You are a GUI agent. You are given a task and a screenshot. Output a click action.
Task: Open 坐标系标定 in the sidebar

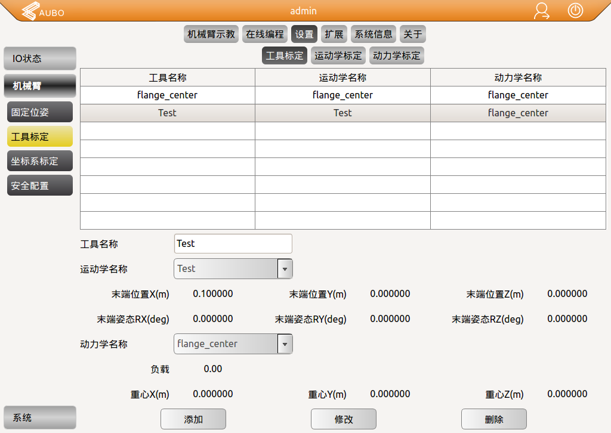point(40,161)
